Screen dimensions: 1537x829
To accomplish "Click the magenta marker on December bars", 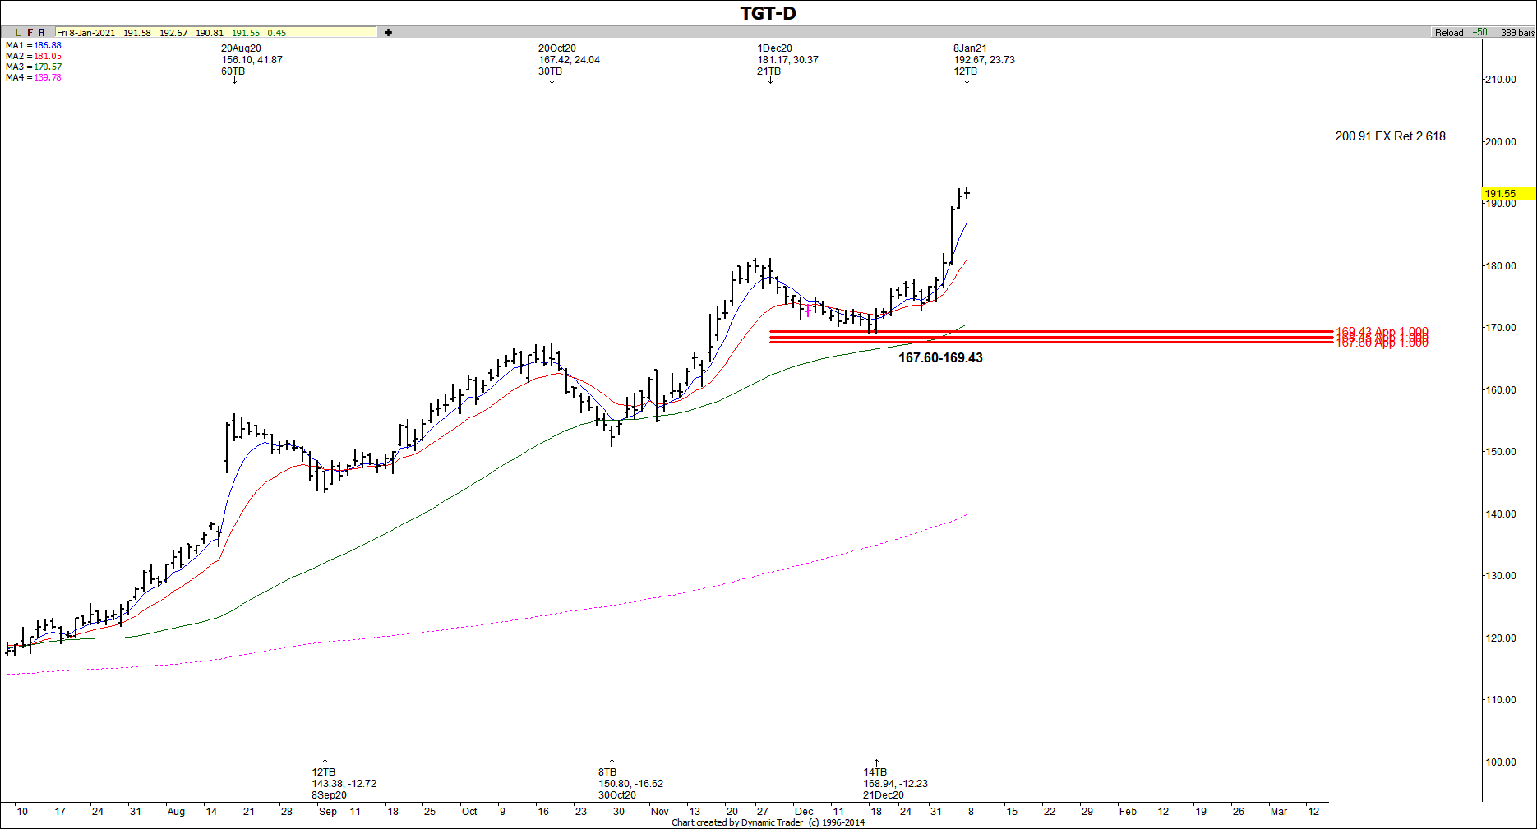I will tap(808, 310).
